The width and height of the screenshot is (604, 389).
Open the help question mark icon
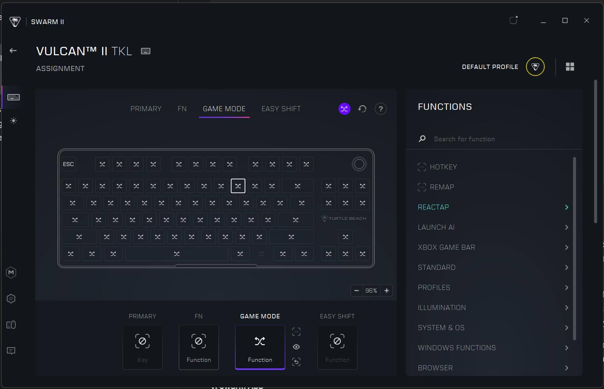coord(380,109)
